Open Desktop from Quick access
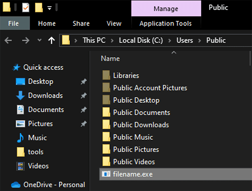 click(x=40, y=81)
